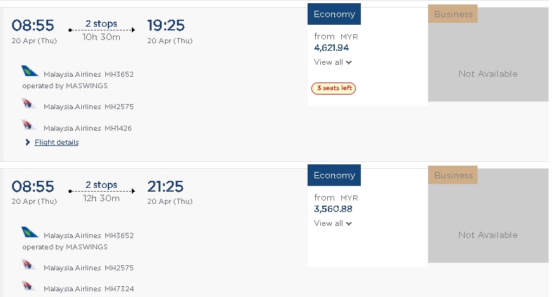
Task: Click the MASwings logo beside MH3652 in the 21:25 flight
Action: [30, 232]
